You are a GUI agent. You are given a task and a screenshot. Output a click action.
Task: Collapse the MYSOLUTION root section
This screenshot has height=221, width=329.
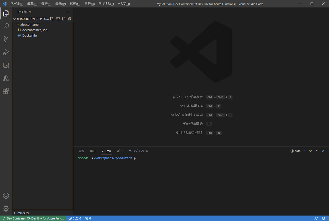click(x=31, y=19)
